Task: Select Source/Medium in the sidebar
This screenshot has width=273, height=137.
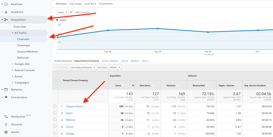Action: [x=28, y=52]
